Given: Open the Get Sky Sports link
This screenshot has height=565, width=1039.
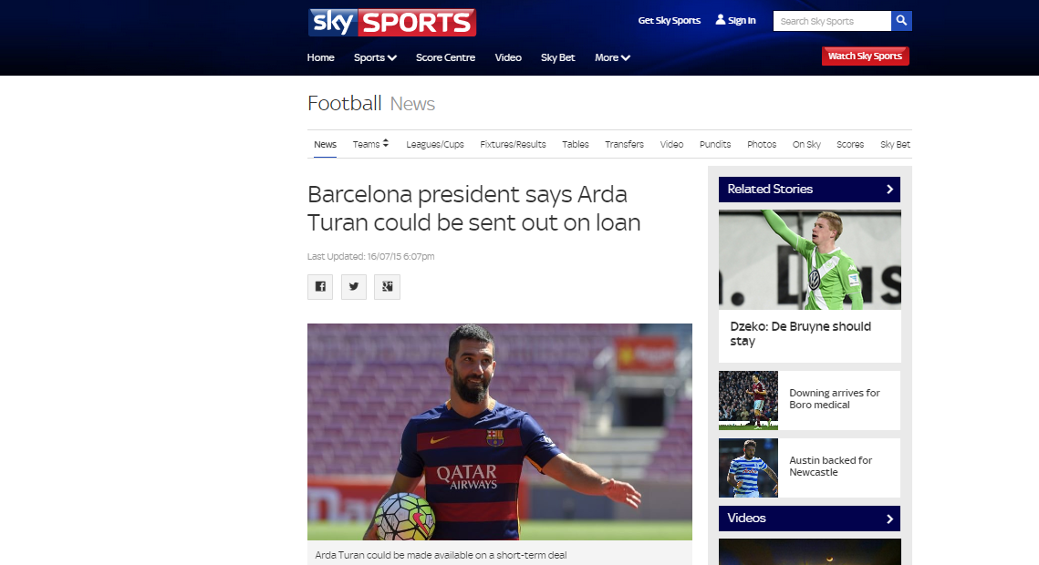Looking at the screenshot, I should (x=670, y=21).
